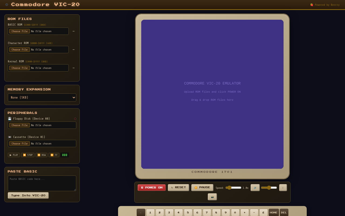This screenshot has height=216, width=345.
Task: Select the floppy disk icon in Peripherals
Action: [x=9, y=119]
